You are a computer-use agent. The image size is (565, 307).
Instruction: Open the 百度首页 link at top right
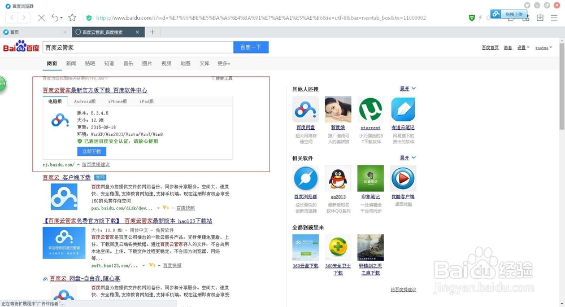coord(490,47)
